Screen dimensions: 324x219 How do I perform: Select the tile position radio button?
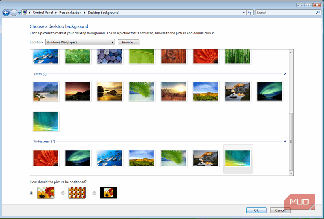point(63,193)
